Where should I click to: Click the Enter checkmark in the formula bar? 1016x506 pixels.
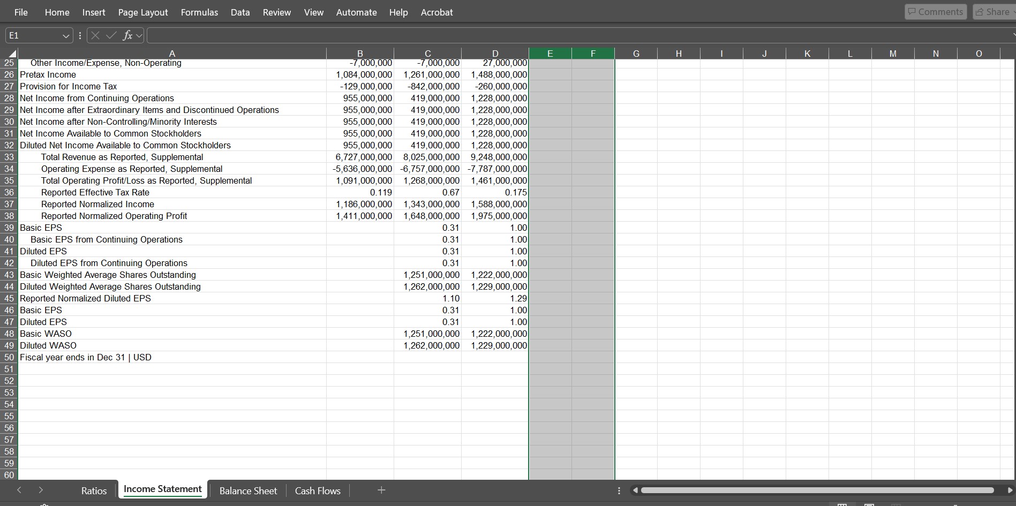point(111,35)
